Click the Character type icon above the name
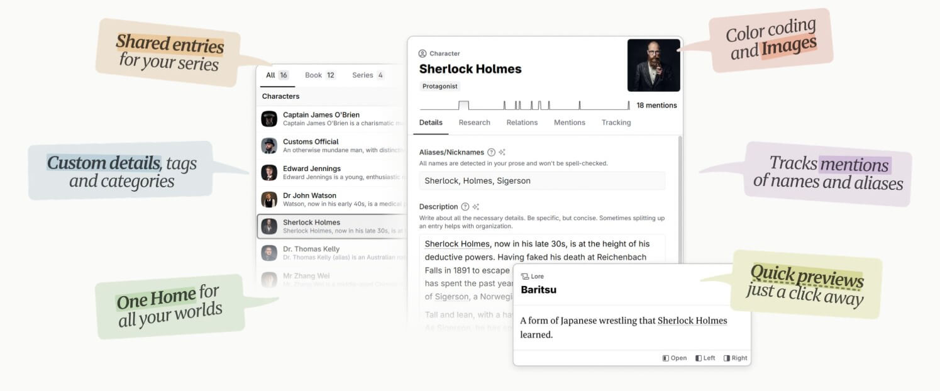 point(423,53)
